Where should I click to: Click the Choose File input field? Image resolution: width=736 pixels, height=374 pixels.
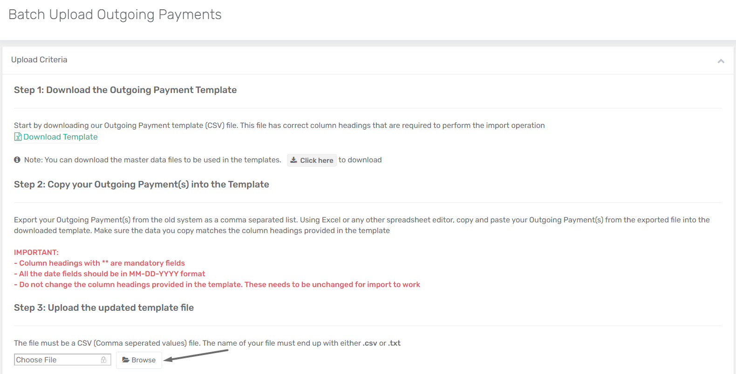click(62, 360)
